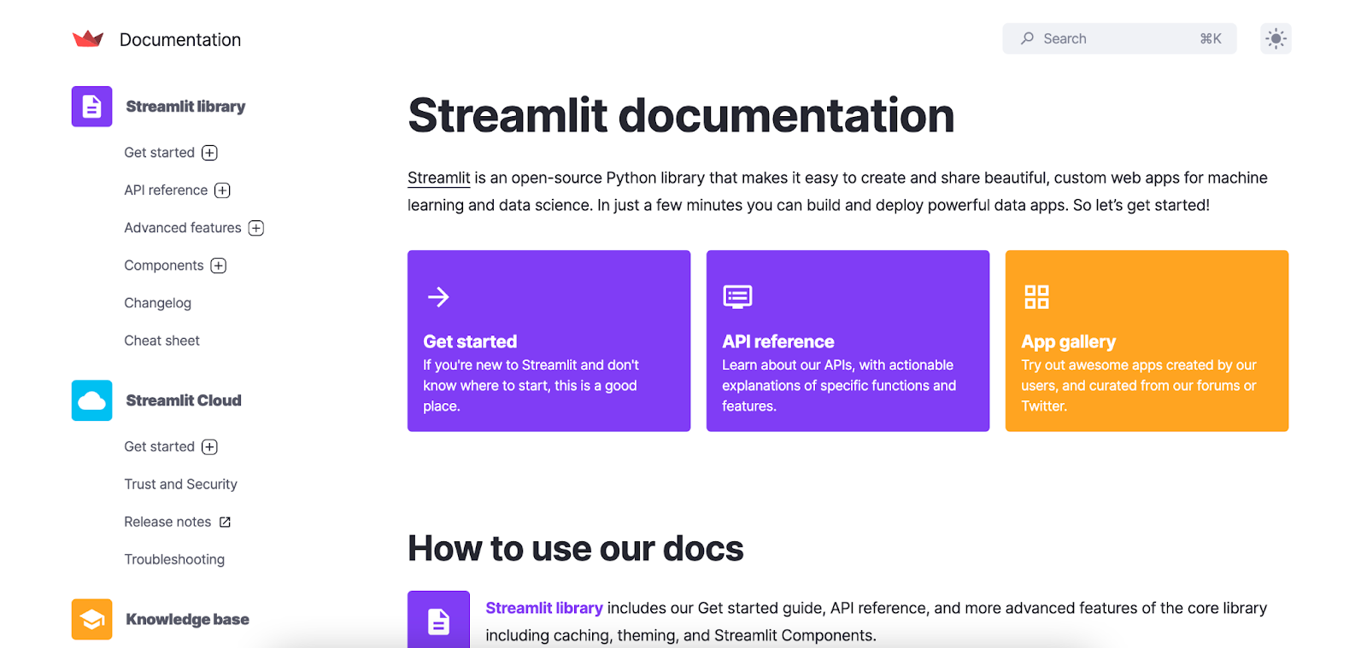
Task: Open Get started under Streamlit Cloud
Action: pyautogui.click(x=160, y=447)
